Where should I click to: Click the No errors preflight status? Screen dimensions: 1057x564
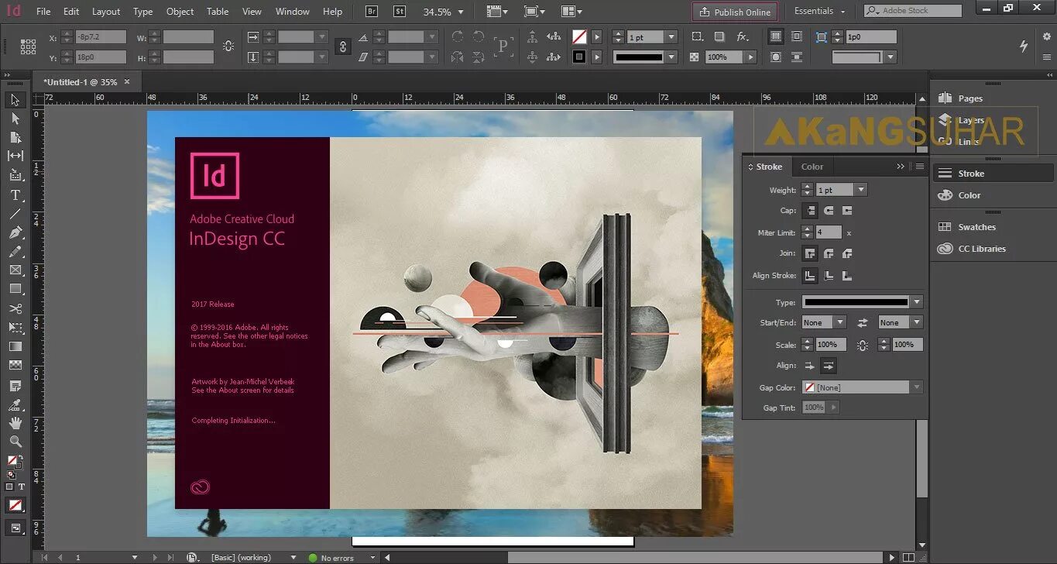coord(337,558)
